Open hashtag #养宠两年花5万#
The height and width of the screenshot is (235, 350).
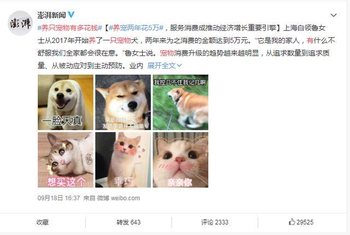[x=136, y=28]
